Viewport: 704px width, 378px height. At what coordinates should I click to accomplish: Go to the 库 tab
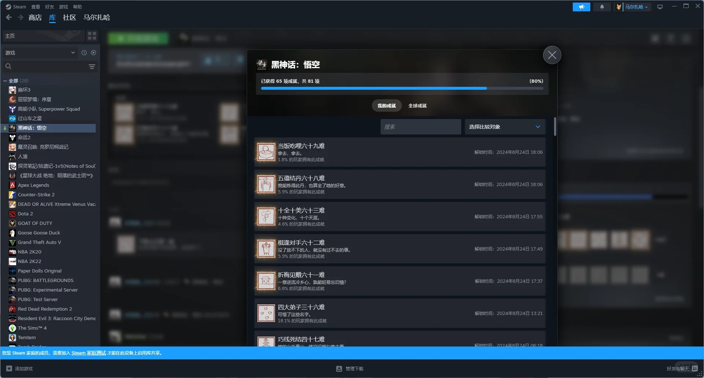click(x=52, y=17)
